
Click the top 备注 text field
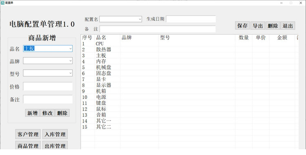(157, 29)
